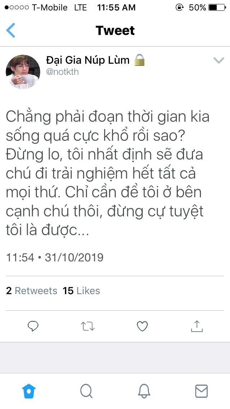Screen dimensions: 230x409
Task: Tap the Tweet title header
Action: (115, 31)
